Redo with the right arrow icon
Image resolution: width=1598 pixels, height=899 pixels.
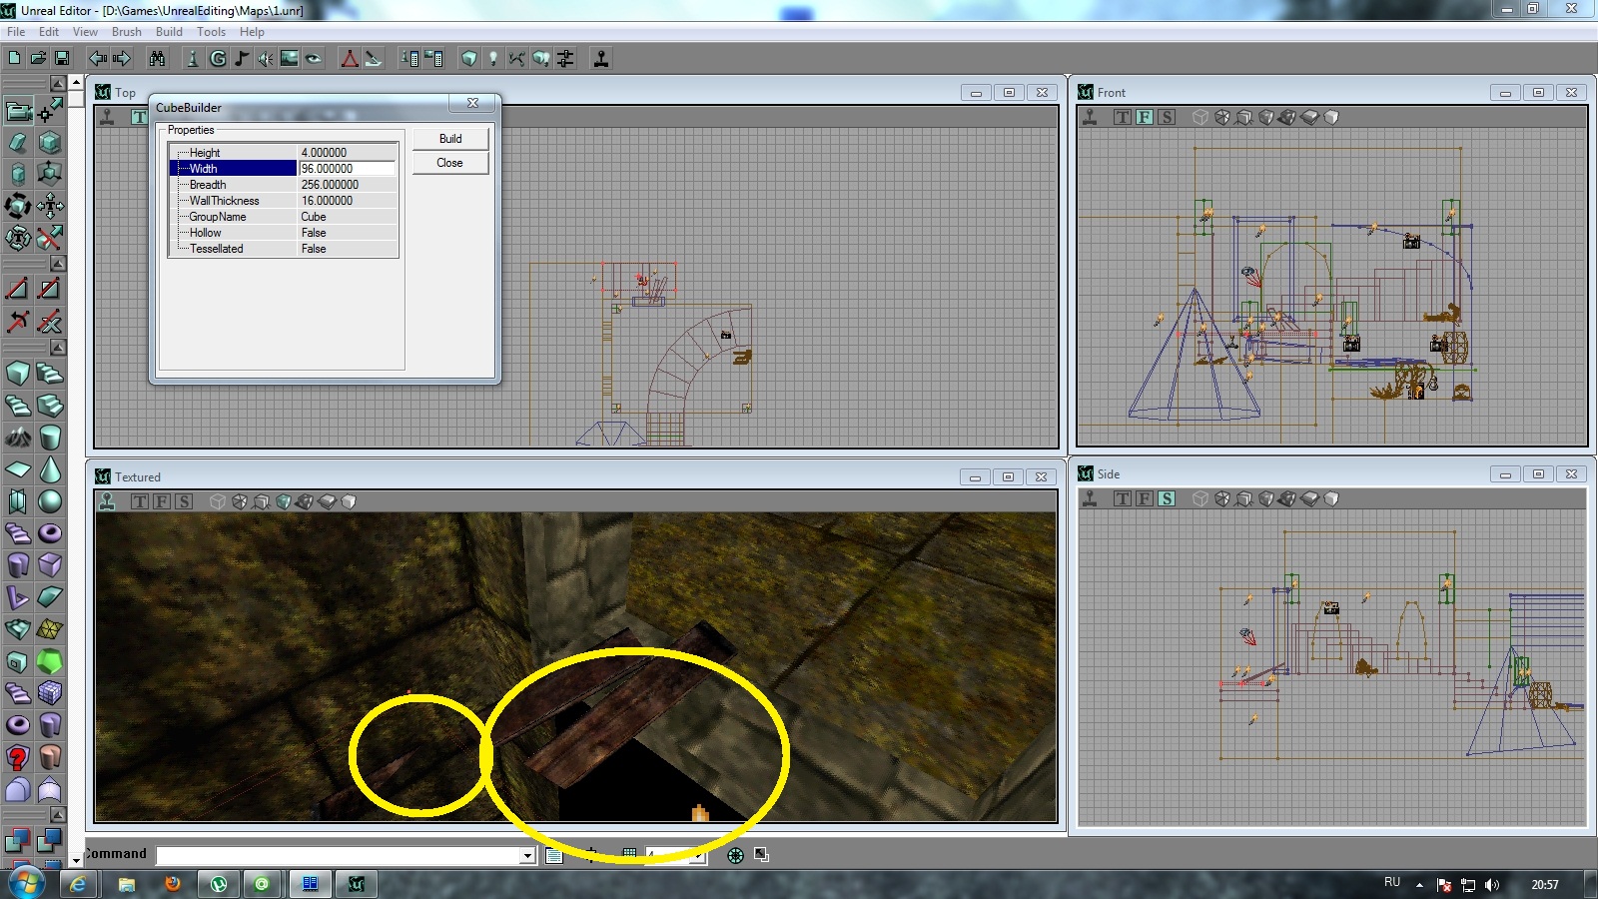pos(122,59)
